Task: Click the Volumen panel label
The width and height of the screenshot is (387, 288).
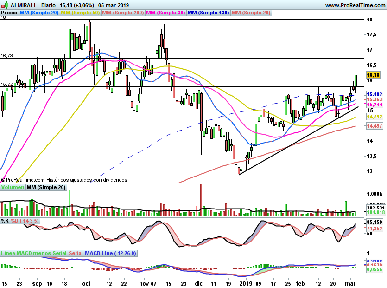Action: pyautogui.click(x=13, y=187)
